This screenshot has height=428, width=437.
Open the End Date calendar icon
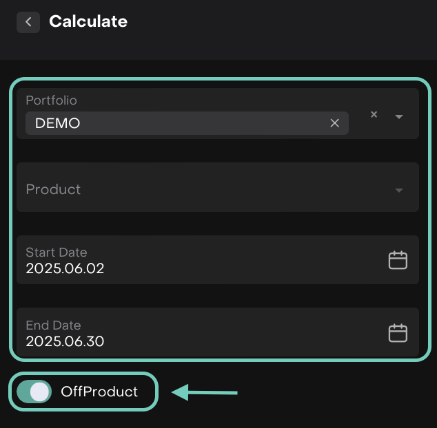[398, 333]
